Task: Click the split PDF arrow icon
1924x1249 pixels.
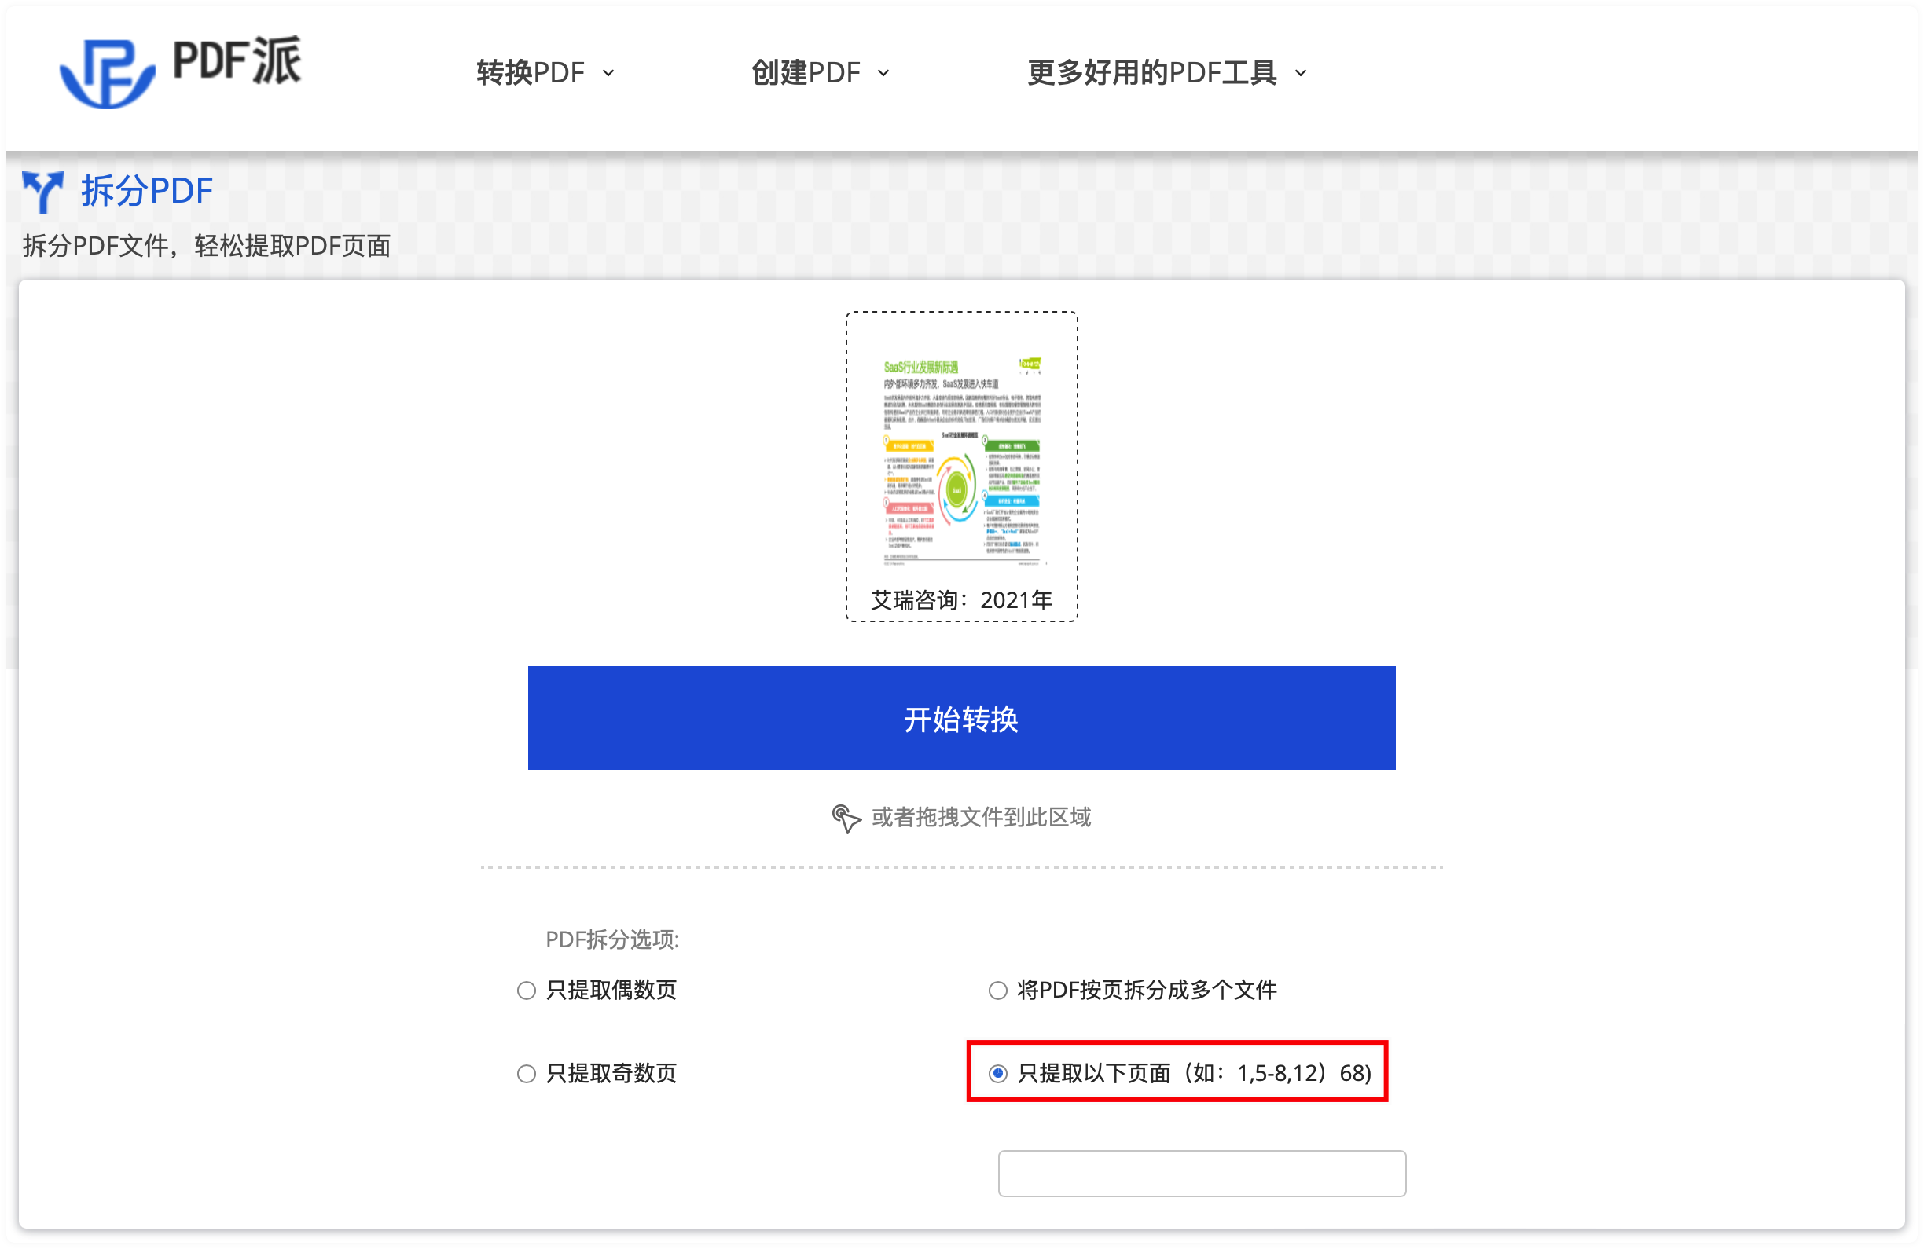Action: pyautogui.click(x=43, y=192)
